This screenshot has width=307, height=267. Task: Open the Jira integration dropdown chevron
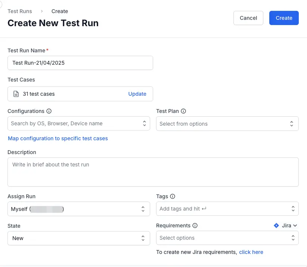pos(295,225)
